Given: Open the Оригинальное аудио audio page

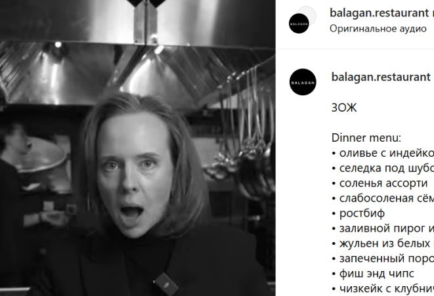Looking at the screenshot, I should click(x=378, y=28).
